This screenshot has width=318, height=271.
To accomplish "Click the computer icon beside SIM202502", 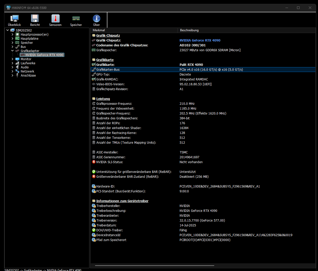I will tap(13, 30).
